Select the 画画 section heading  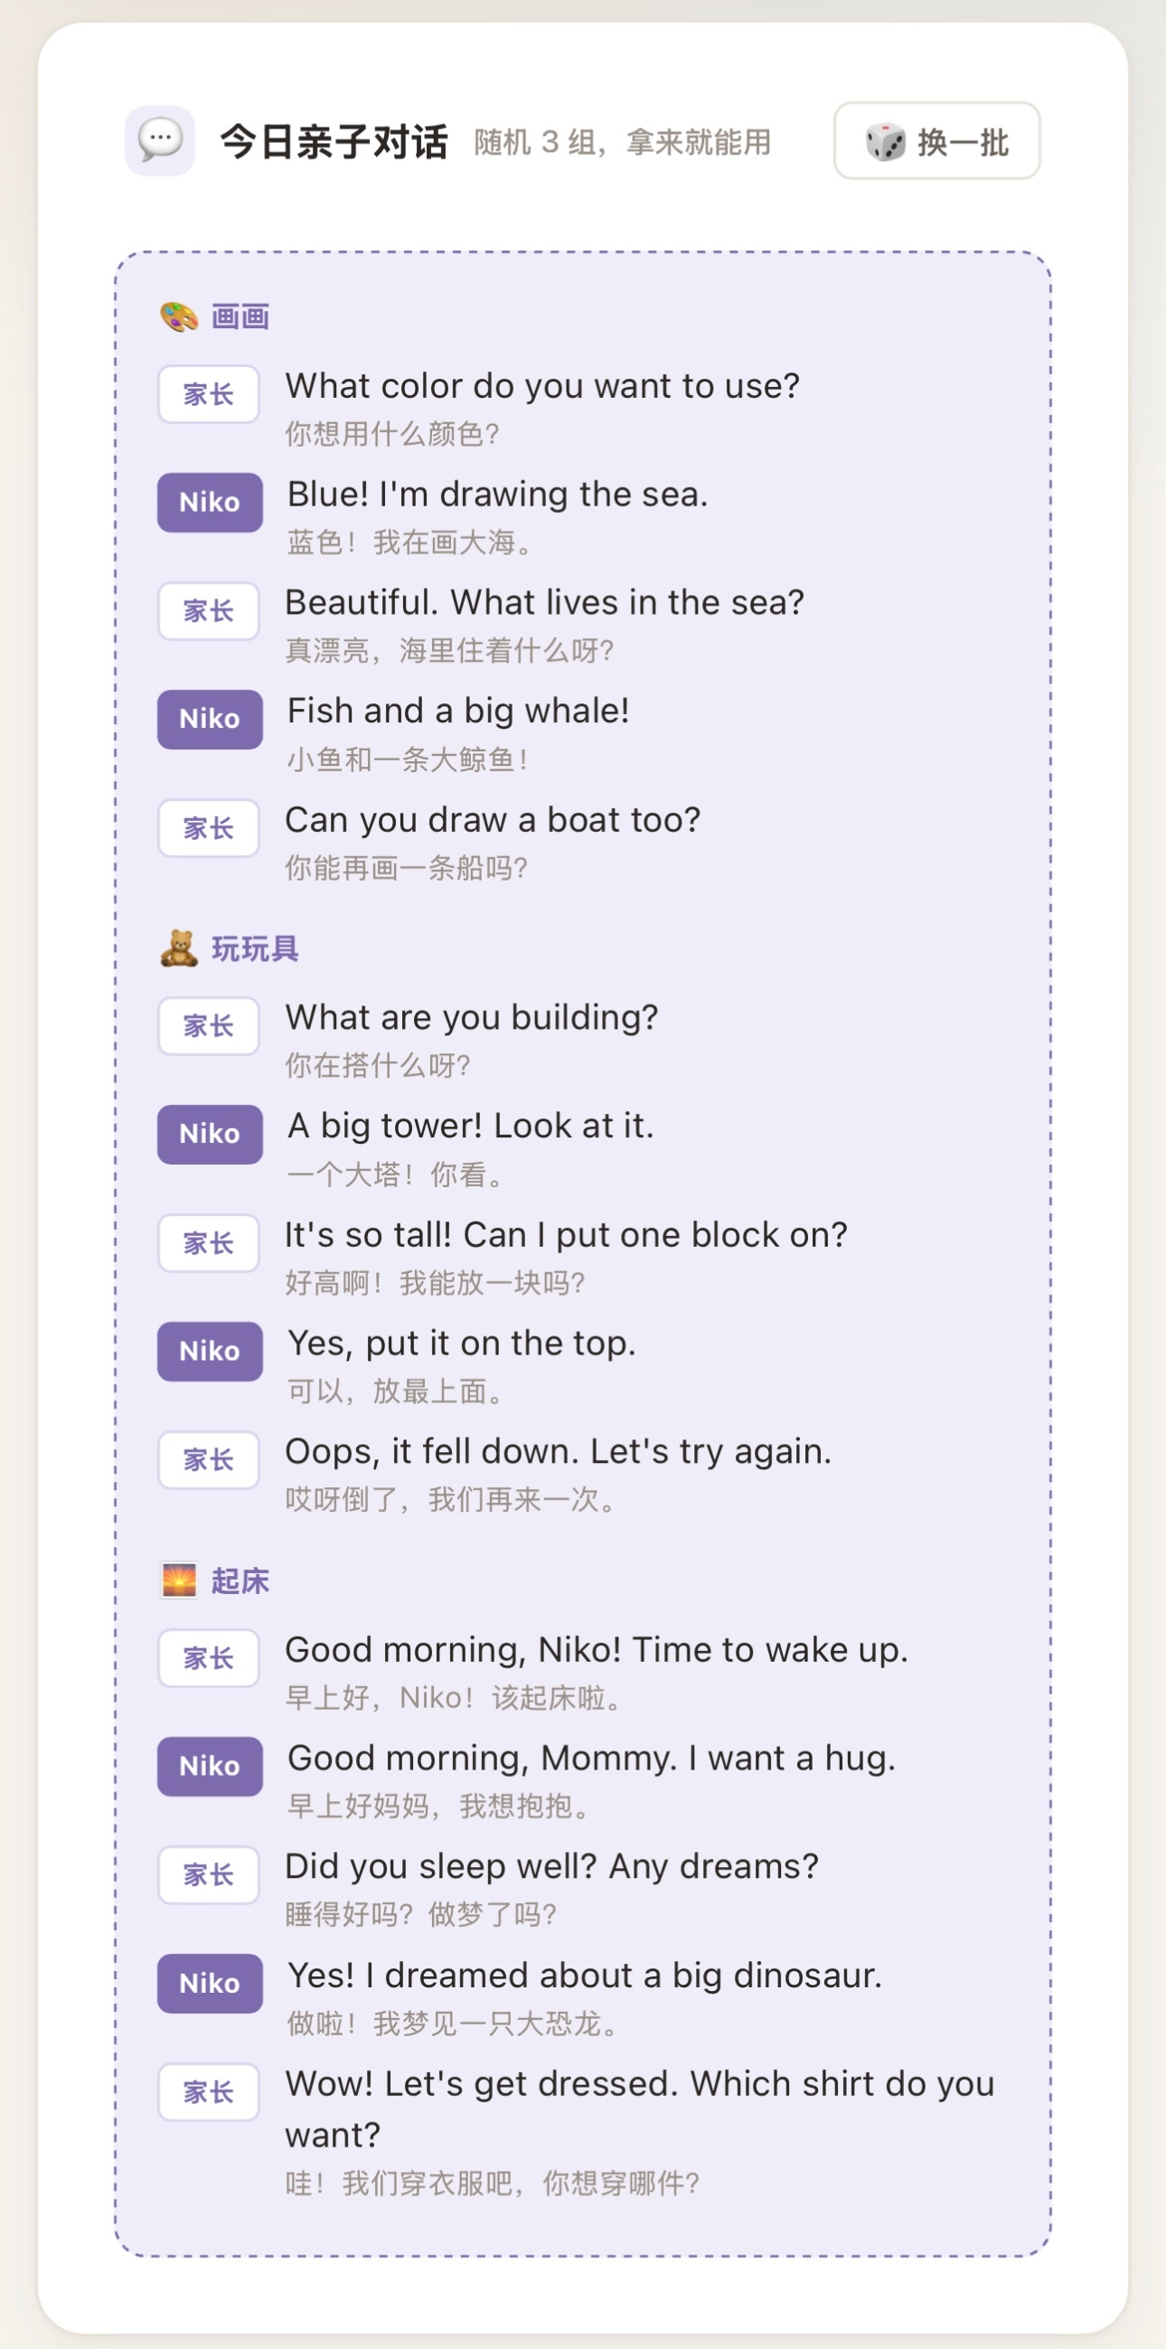point(240,317)
